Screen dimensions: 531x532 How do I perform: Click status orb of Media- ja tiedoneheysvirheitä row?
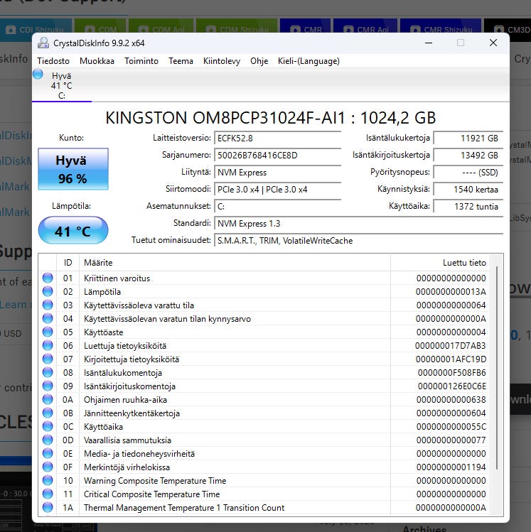pyautogui.click(x=48, y=454)
